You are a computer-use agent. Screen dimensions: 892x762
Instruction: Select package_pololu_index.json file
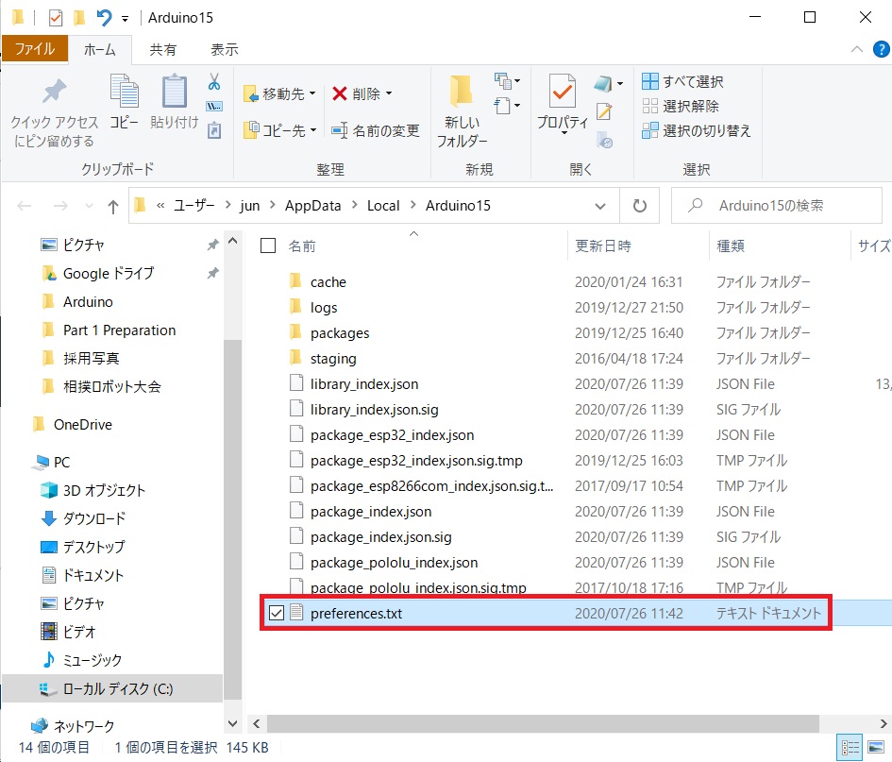click(394, 562)
